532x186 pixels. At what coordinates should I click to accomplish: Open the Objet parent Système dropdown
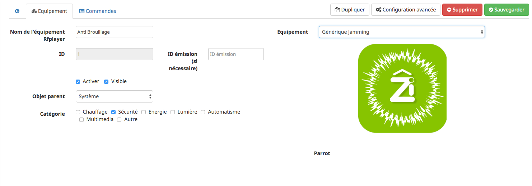(x=115, y=96)
